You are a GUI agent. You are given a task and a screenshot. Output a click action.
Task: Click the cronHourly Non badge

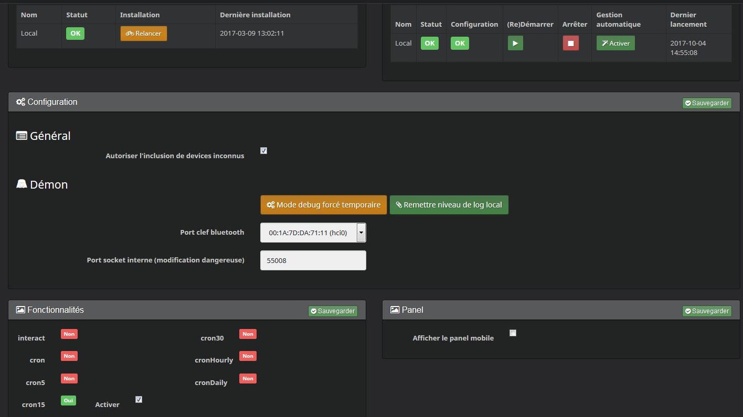[x=248, y=356]
